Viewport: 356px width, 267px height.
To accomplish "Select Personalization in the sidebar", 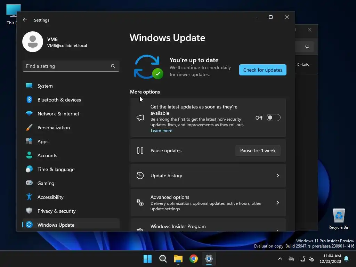I will click(x=71, y=128).
